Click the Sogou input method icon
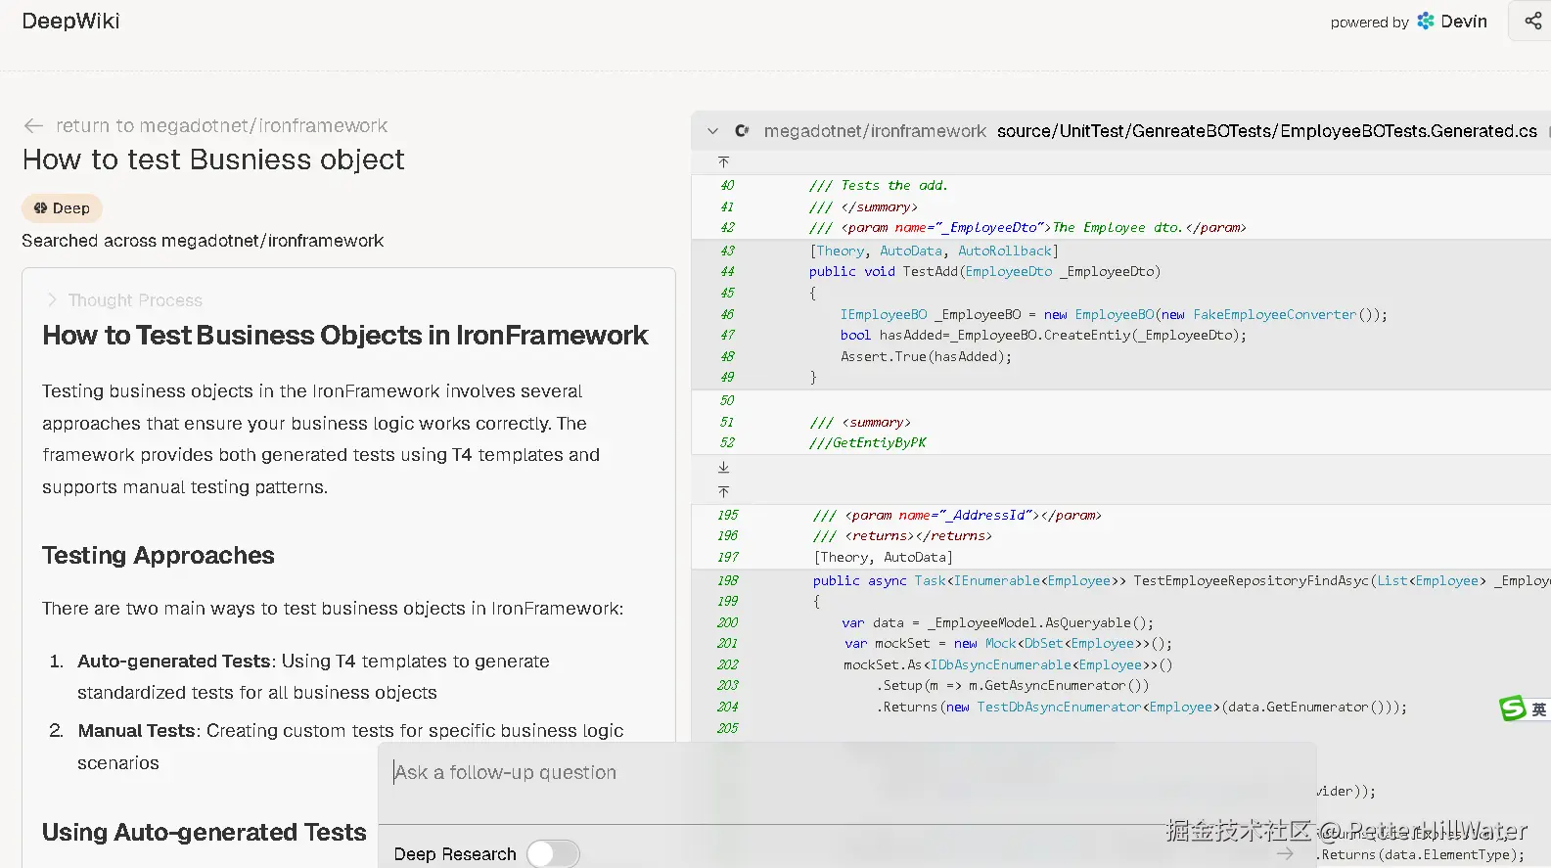This screenshot has height=868, width=1551. 1513,708
